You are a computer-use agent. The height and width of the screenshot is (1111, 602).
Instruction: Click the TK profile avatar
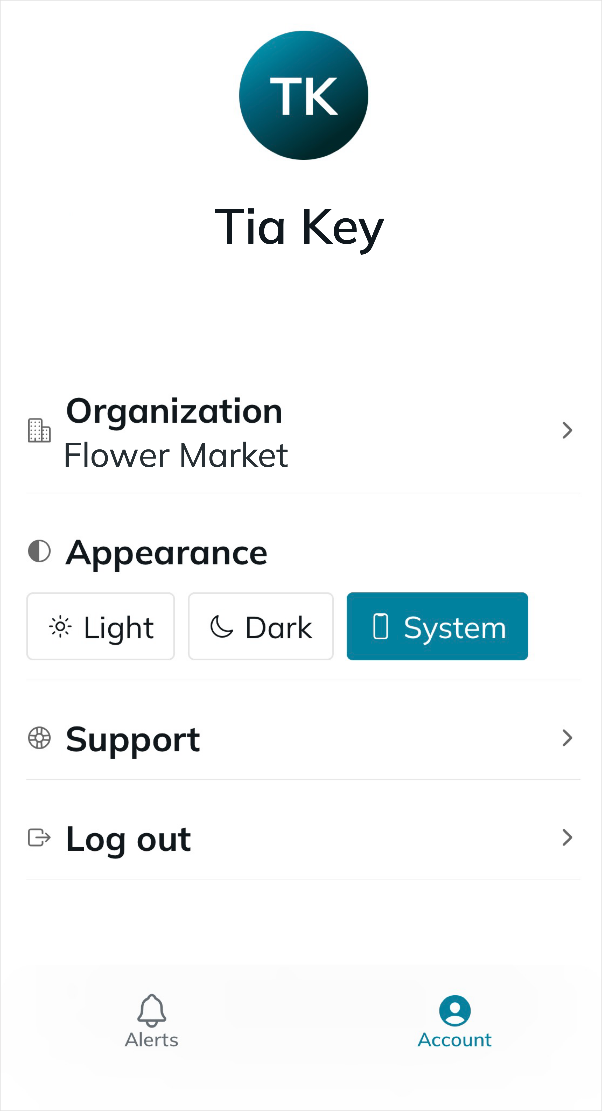pos(303,95)
